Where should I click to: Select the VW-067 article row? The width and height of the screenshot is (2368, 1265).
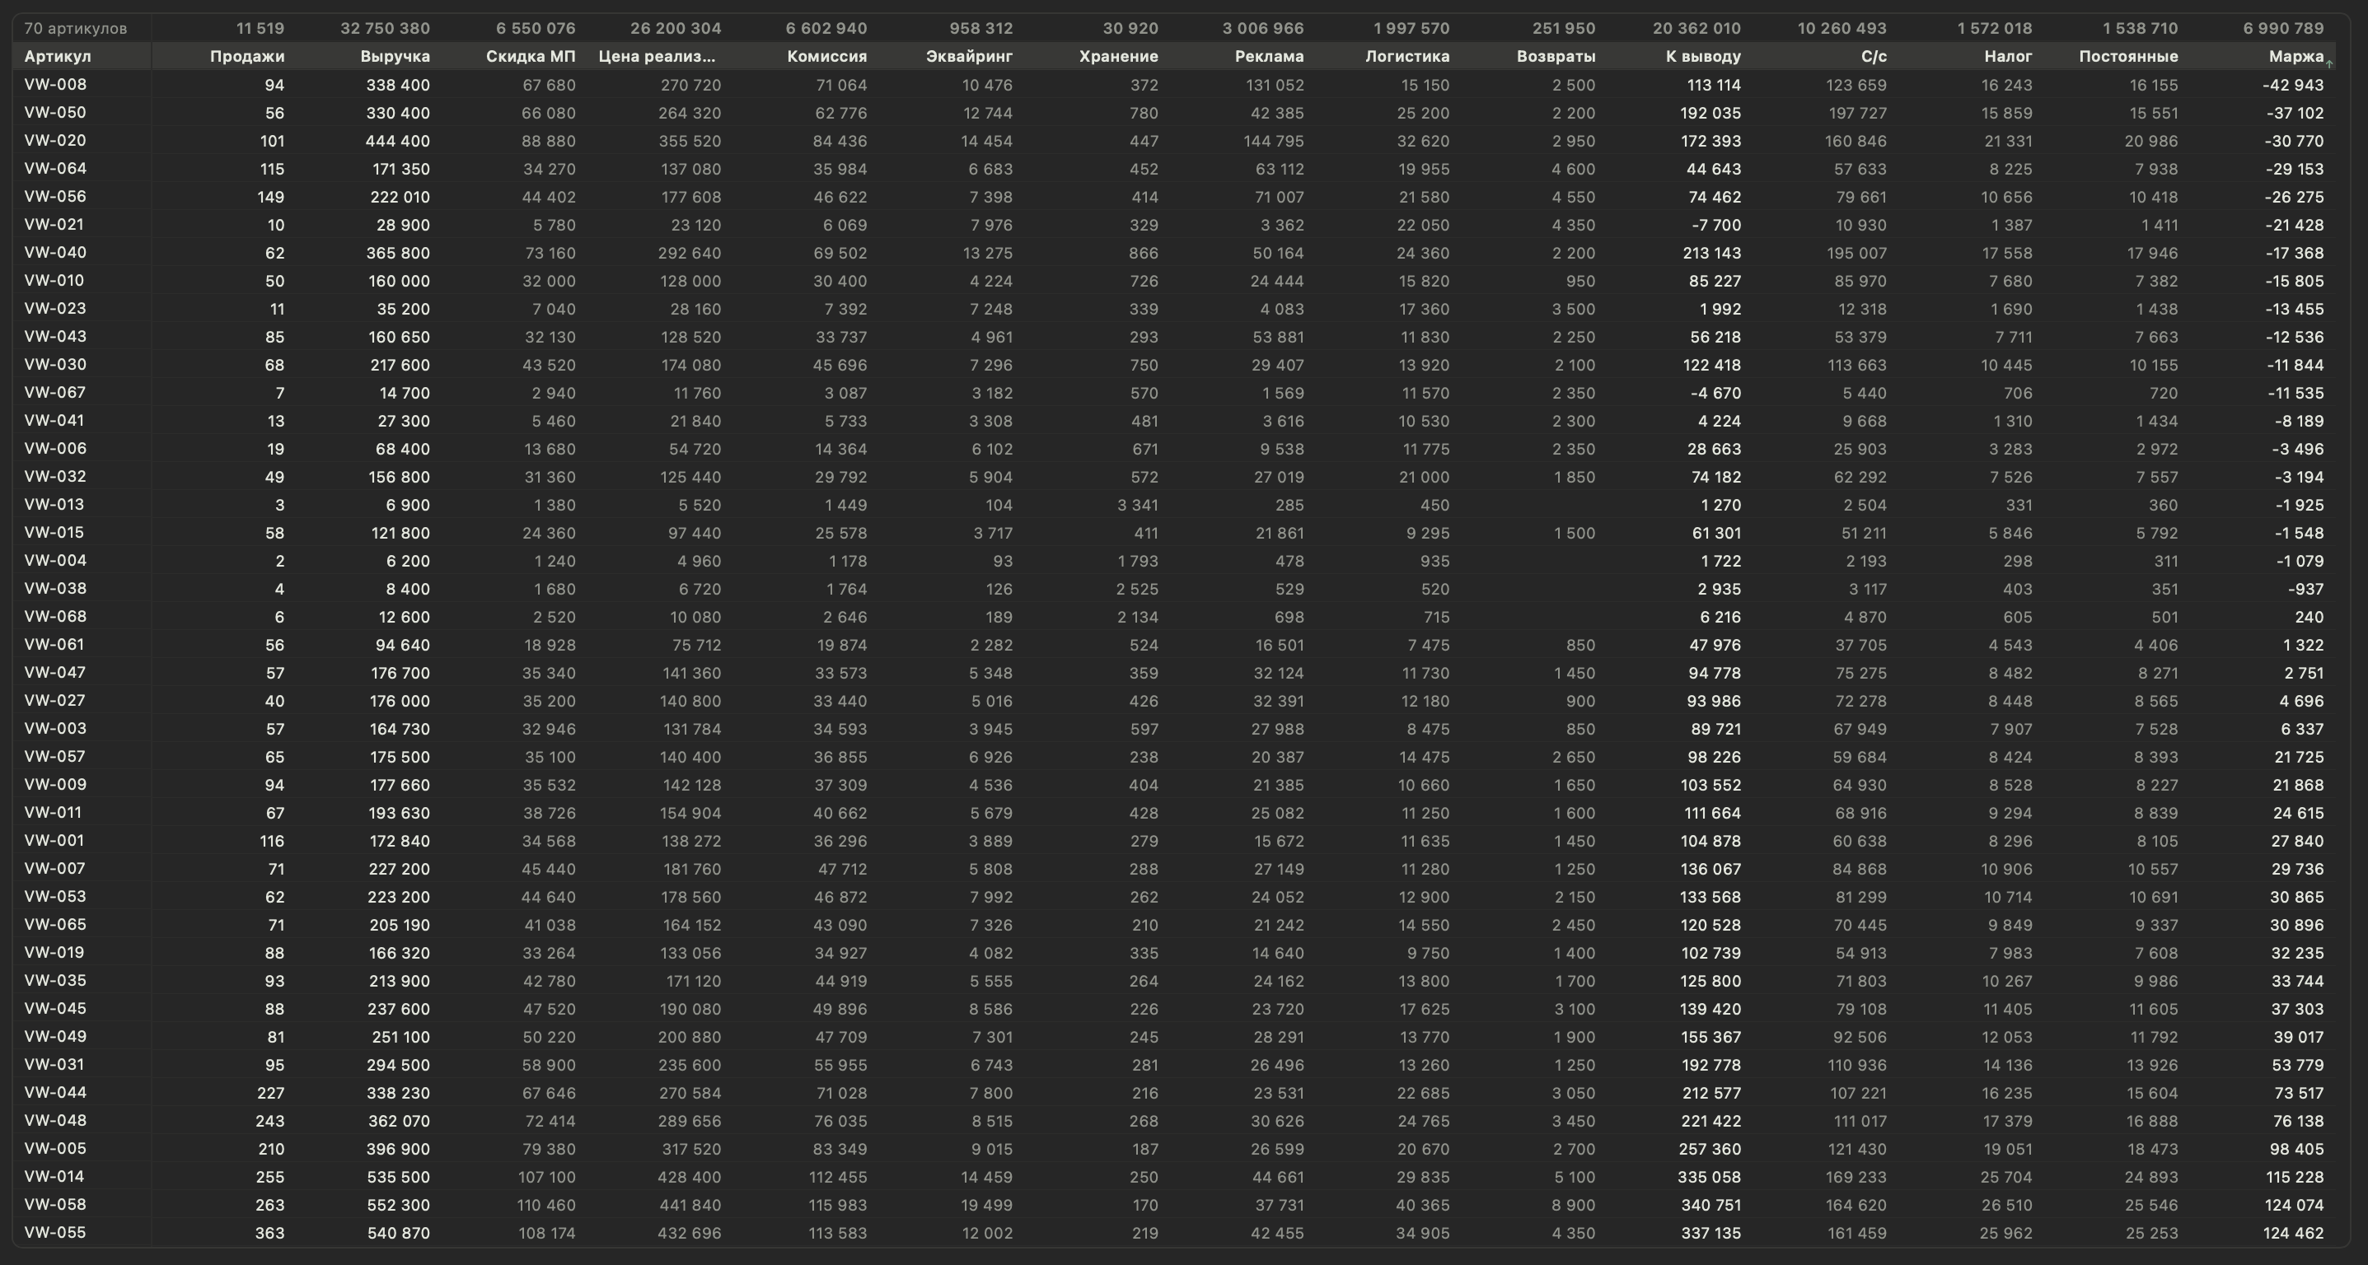pos(1174,392)
